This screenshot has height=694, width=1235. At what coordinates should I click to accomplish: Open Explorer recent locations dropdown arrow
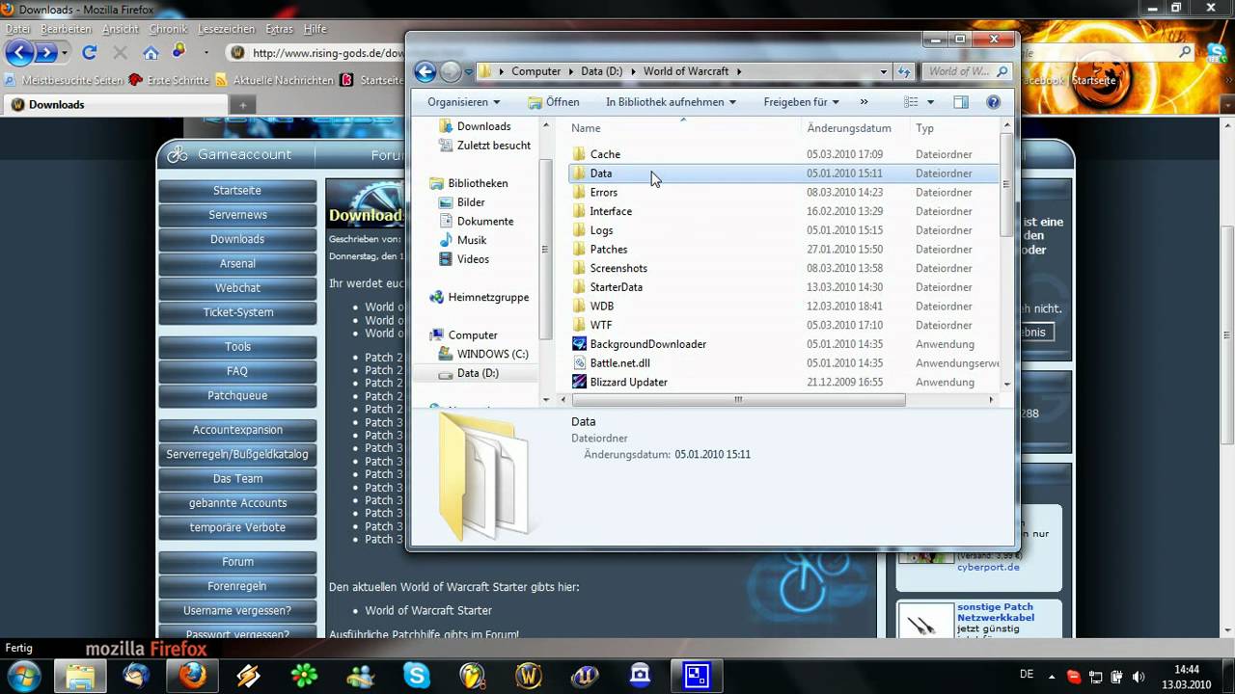(x=469, y=71)
